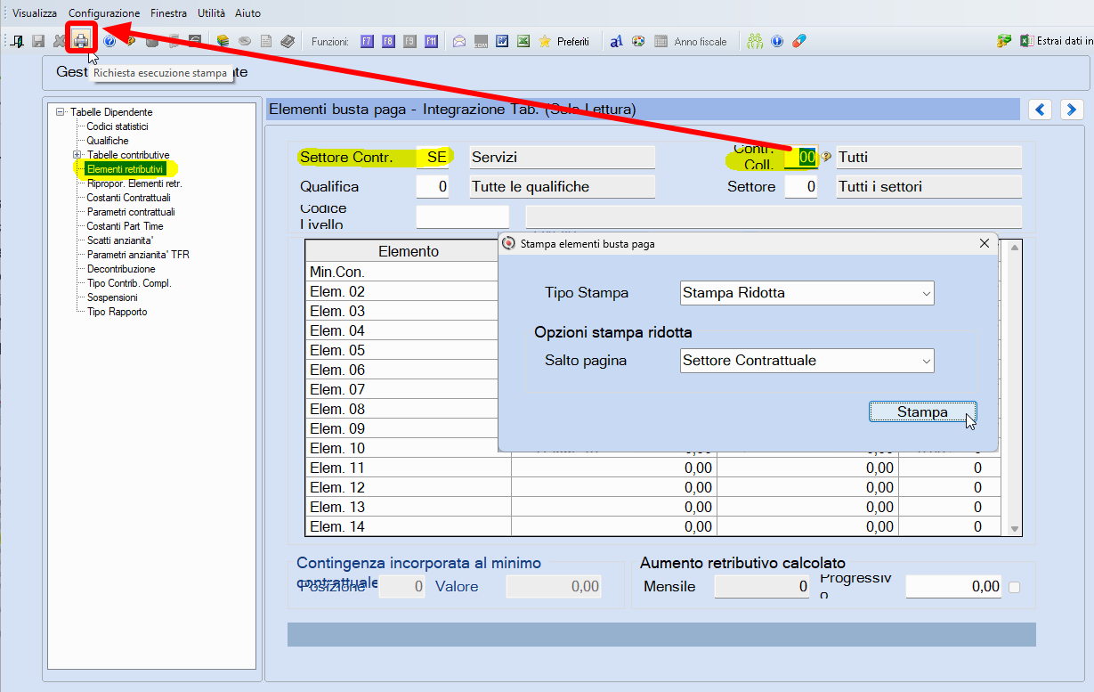Select Scatti anzianita' in the tree
This screenshot has height=692, width=1094.
click(x=120, y=240)
